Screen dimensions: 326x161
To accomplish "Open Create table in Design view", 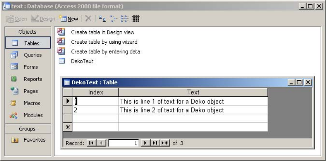I will point(103,32).
